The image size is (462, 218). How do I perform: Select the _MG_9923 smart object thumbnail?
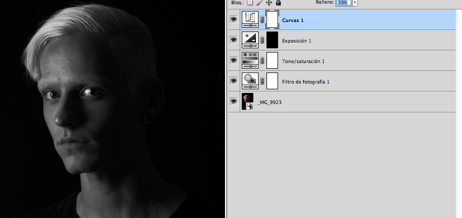(x=248, y=101)
